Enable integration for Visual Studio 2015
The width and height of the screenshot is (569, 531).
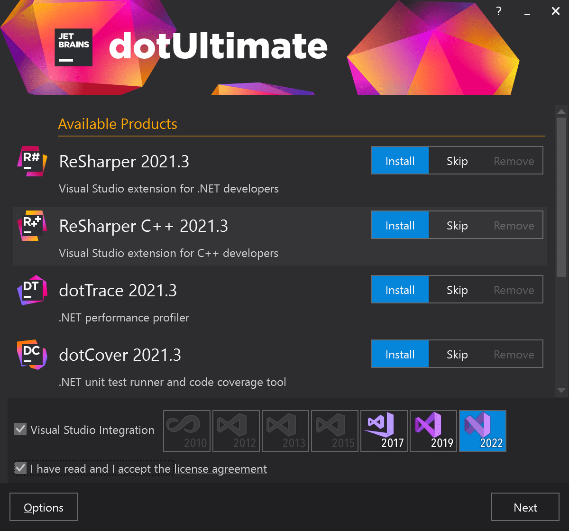(x=334, y=430)
